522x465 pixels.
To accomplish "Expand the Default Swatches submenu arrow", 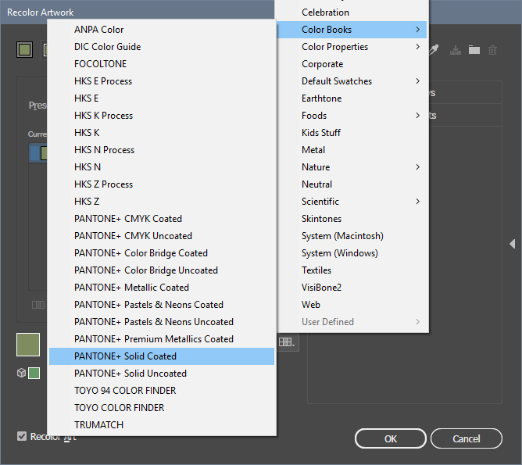I will coord(418,81).
